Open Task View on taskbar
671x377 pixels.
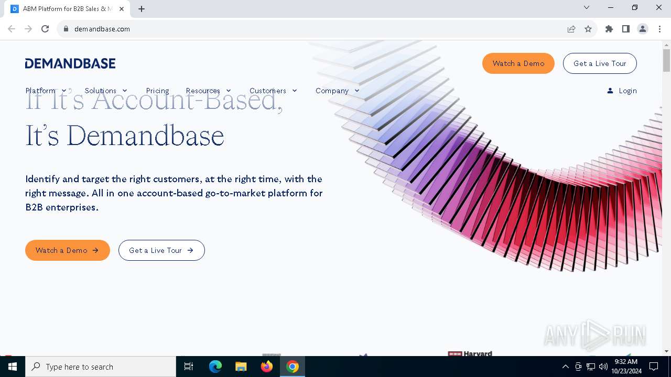point(189,367)
